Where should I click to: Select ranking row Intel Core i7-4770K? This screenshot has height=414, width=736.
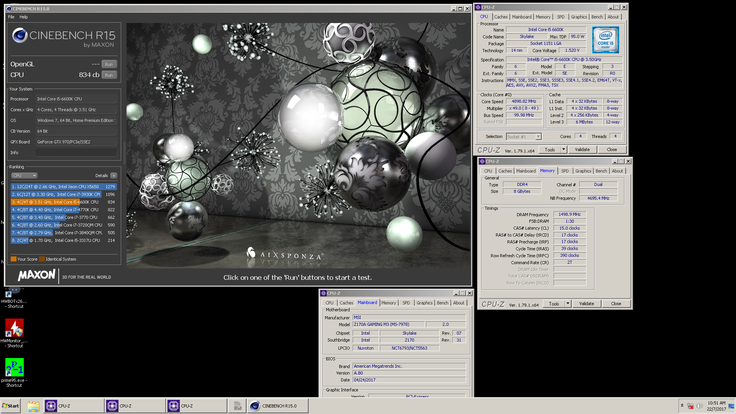(63, 210)
